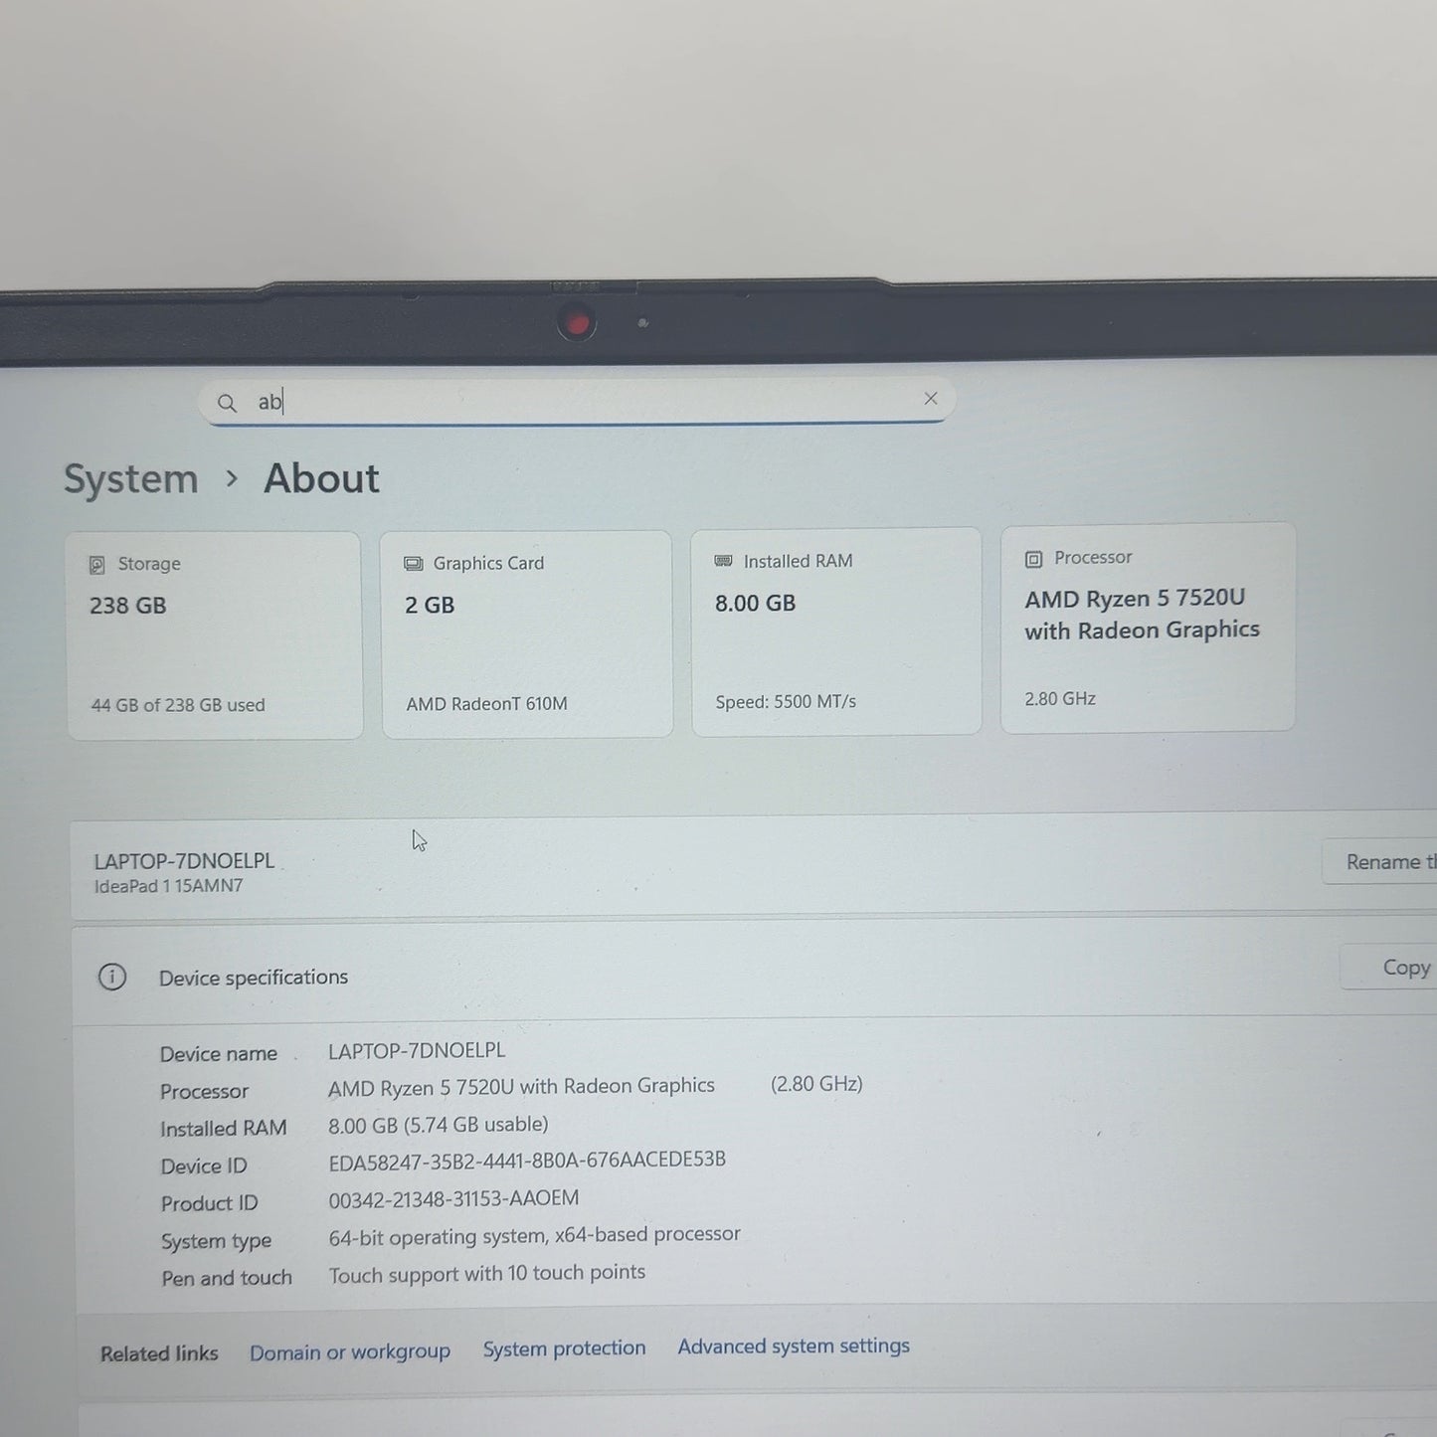The height and width of the screenshot is (1437, 1437).
Task: Copy the device specifications
Action: [x=1389, y=967]
